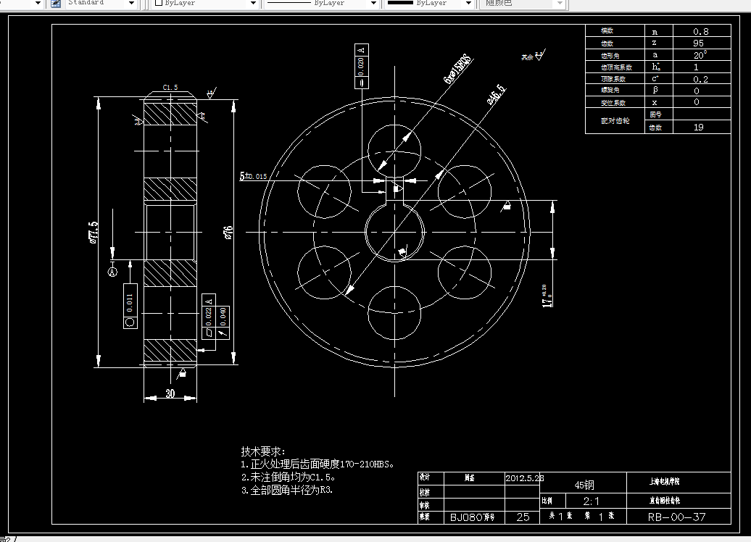This screenshot has height=542, width=751.
Task: Click the text style manager icon
Action: pos(56,4)
